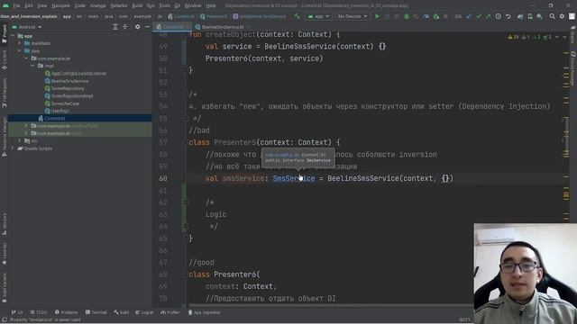Image resolution: width=577 pixels, height=324 pixels.
Task: Expand the manifests folder
Action: 20,43
